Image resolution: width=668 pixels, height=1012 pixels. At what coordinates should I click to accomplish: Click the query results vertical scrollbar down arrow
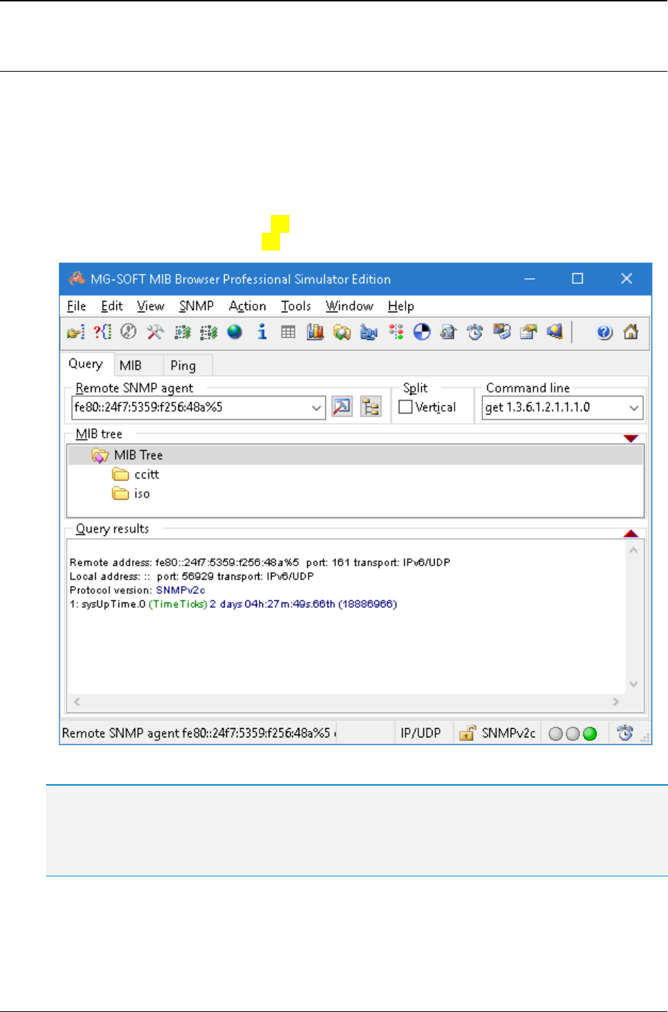point(633,684)
